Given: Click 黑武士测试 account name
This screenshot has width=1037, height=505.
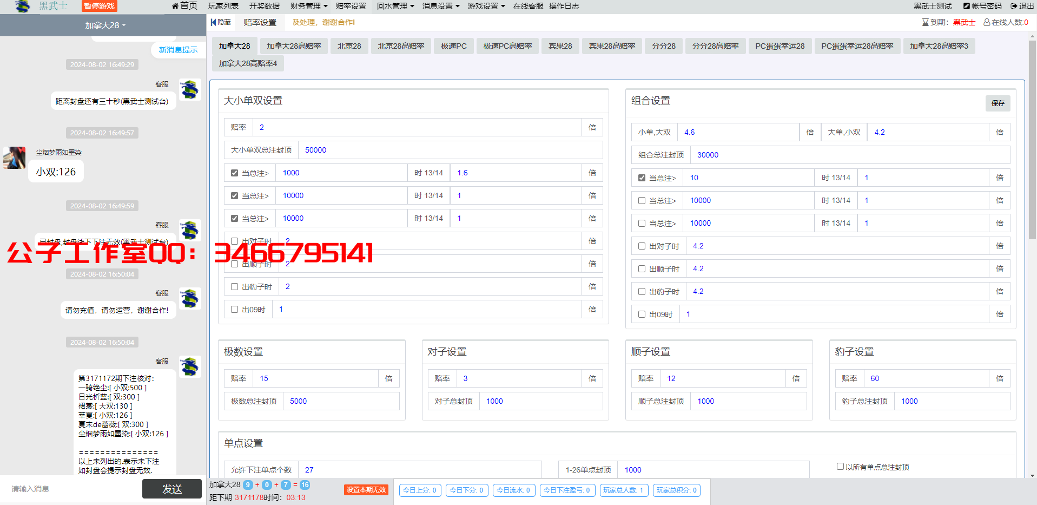Looking at the screenshot, I should pos(933,6).
